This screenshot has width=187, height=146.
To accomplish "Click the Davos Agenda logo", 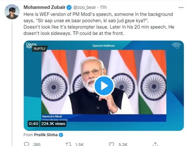I will pos(30,46).
